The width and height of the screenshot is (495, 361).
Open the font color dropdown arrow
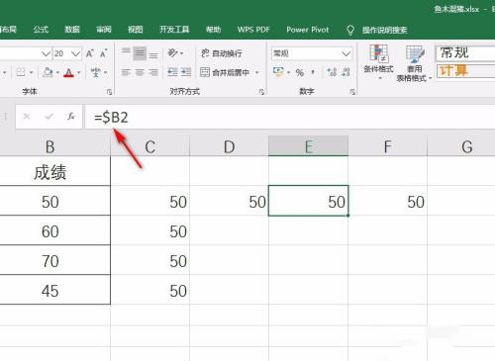[79, 72]
